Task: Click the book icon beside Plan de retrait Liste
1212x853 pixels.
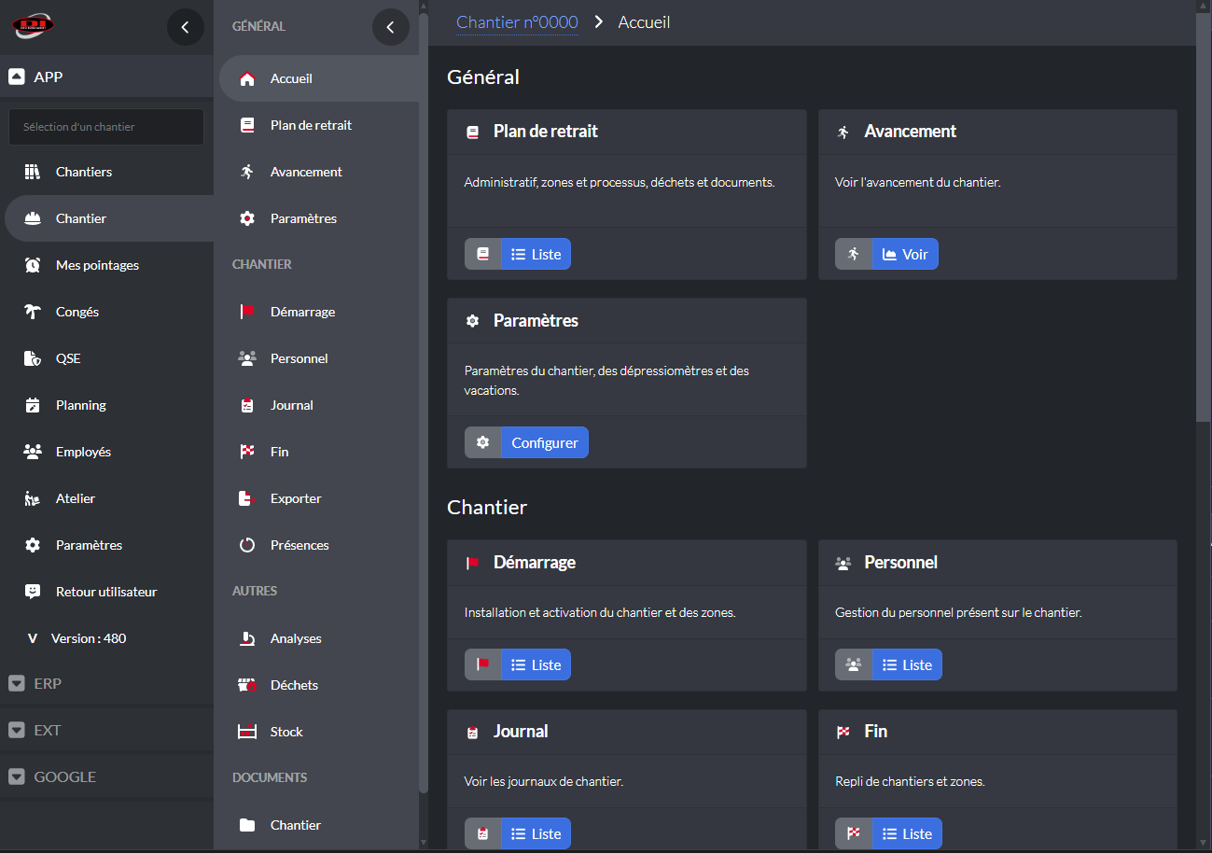Action: [483, 254]
